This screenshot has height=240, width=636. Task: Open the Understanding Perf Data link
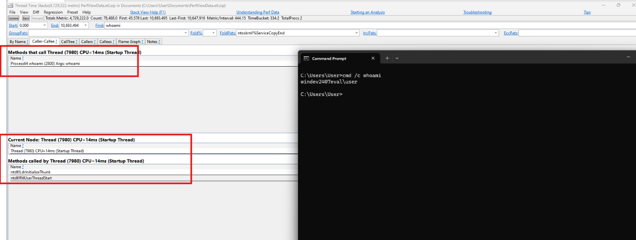coord(258,12)
